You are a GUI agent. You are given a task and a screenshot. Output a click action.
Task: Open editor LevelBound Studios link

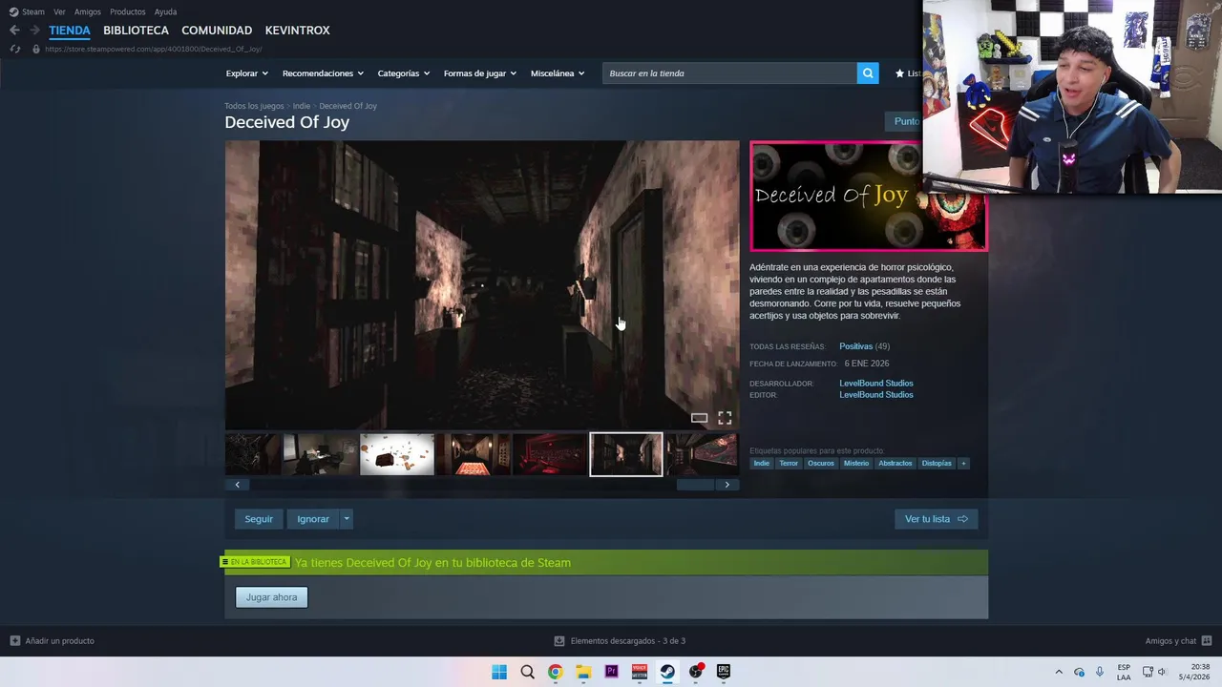tap(876, 395)
